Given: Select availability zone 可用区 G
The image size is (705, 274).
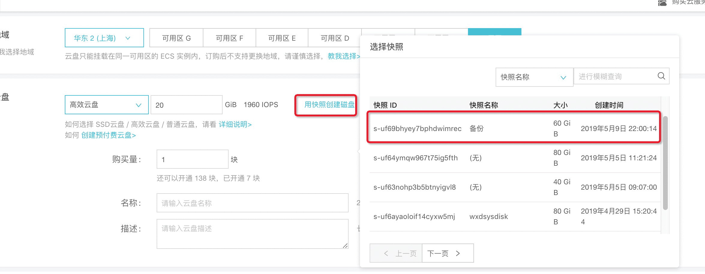Looking at the screenshot, I should pos(176,38).
